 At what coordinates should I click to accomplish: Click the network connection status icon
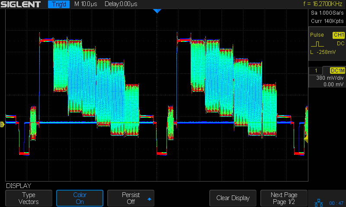pyautogui.click(x=319, y=203)
